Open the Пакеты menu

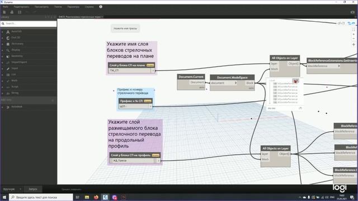coord(58,7)
